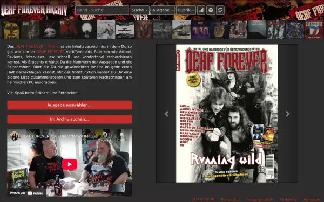Click the Spotify icon in the toolbar
The image size is (324, 202).
coord(211,10)
